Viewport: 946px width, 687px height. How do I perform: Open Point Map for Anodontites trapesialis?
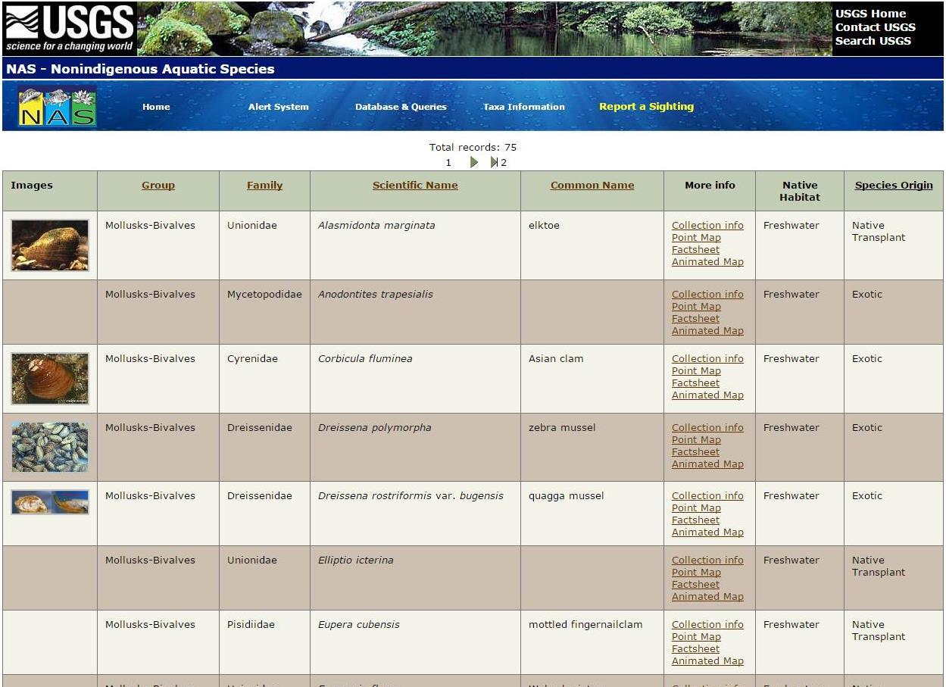click(x=696, y=306)
